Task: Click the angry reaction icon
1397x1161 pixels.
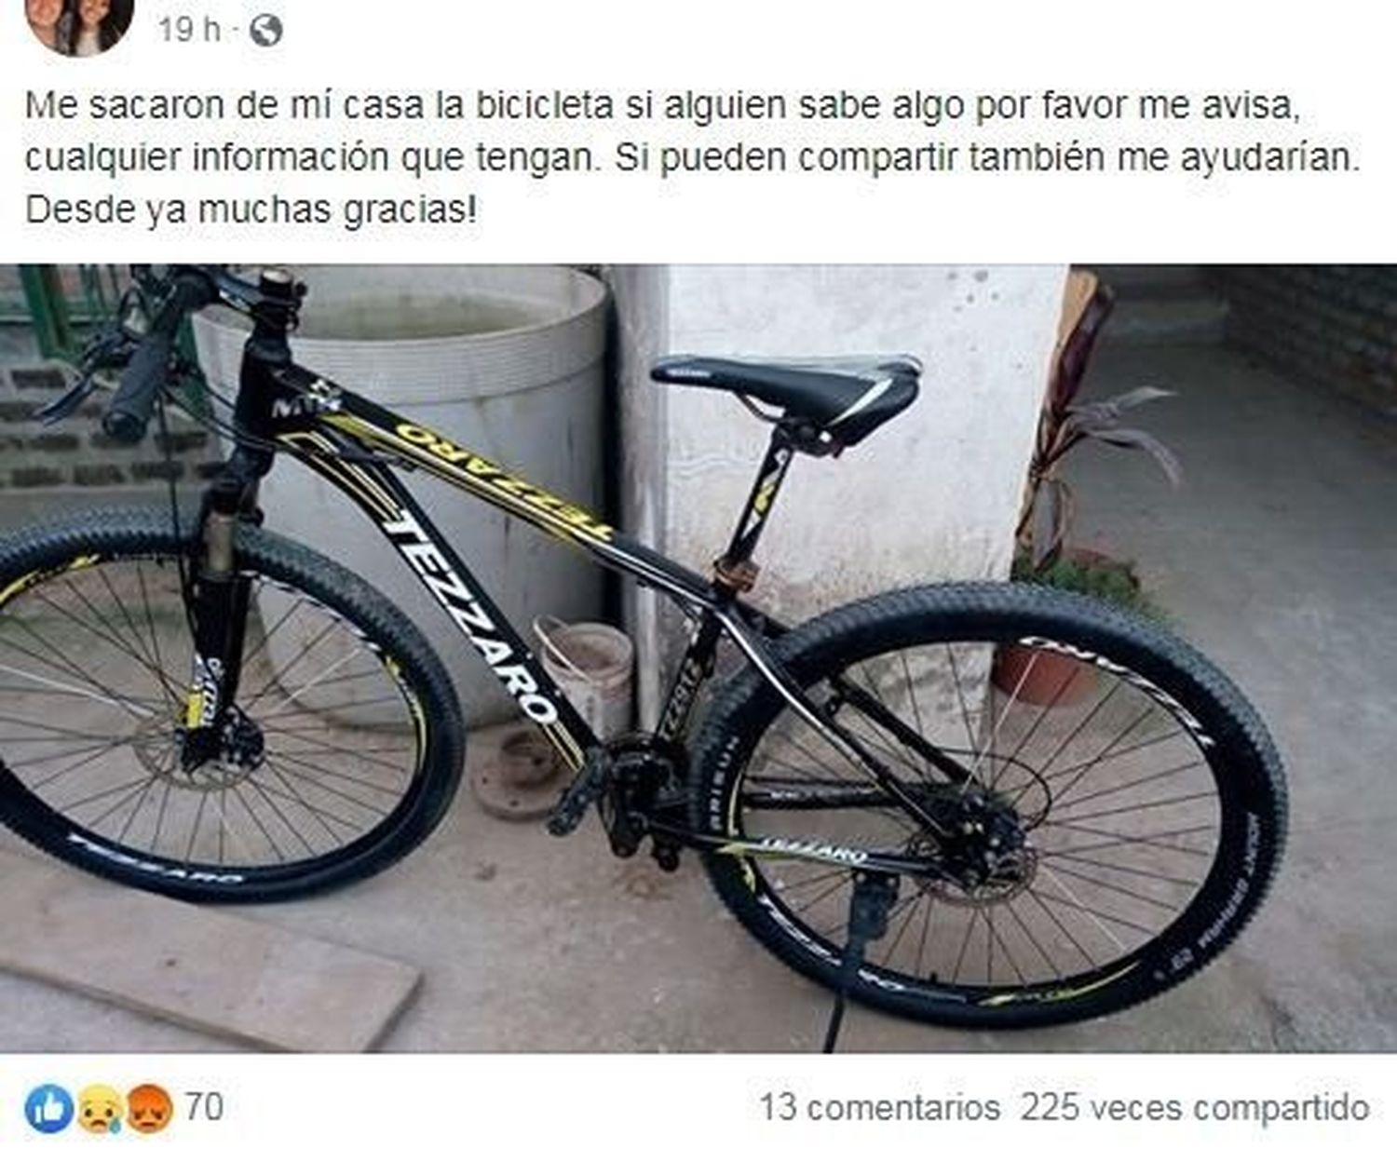Action: (148, 1108)
